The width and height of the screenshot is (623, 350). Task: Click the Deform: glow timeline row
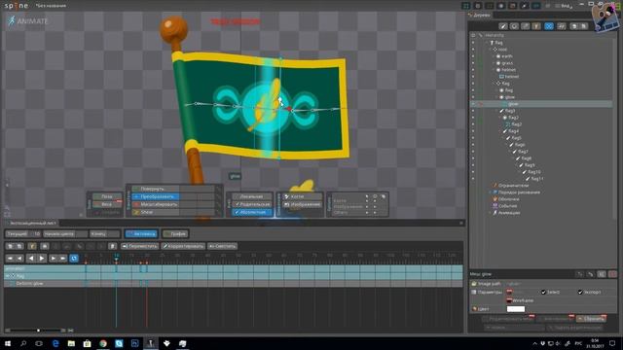[x=234, y=283]
